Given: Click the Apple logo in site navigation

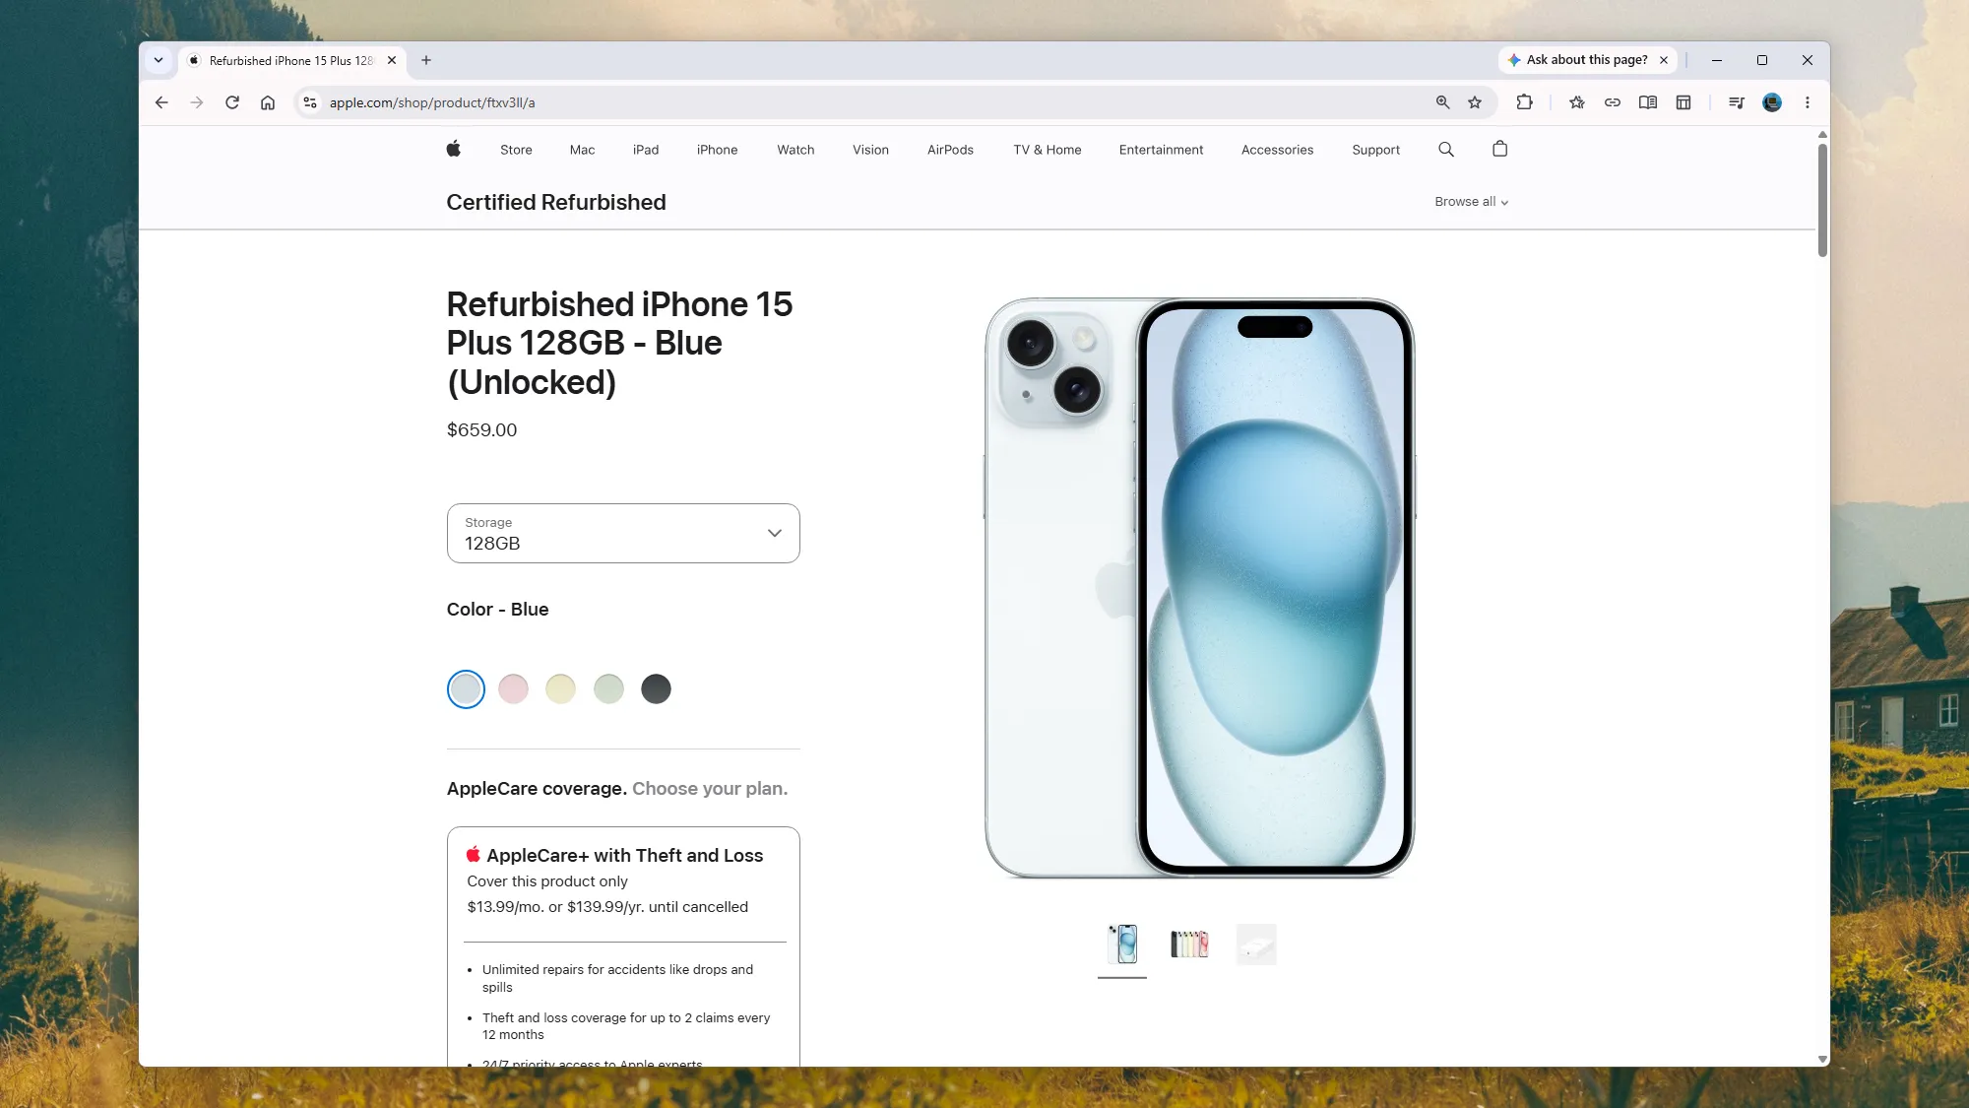Looking at the screenshot, I should [453, 150].
